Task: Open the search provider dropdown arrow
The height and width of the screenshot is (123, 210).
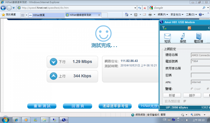Action: (x=208, y=8)
